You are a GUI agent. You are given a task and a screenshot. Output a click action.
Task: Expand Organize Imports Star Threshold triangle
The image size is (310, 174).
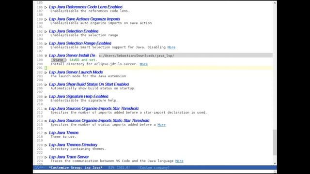pyautogui.click(x=46, y=109)
